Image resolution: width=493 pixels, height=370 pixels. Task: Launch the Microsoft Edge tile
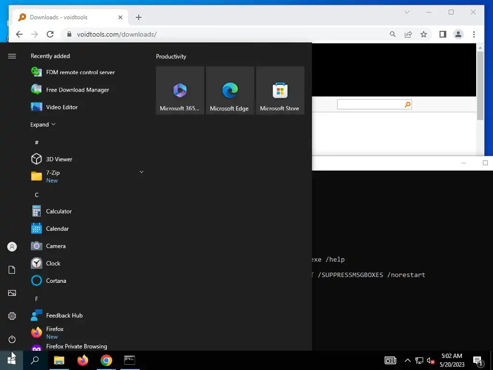[x=230, y=90]
